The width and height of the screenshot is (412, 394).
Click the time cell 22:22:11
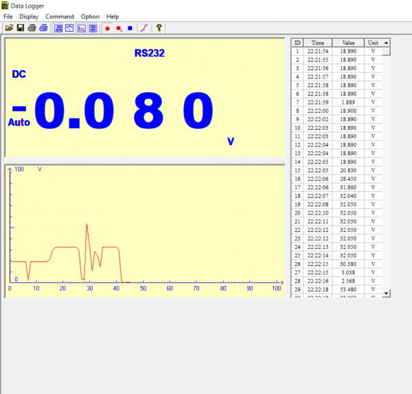coord(318,221)
